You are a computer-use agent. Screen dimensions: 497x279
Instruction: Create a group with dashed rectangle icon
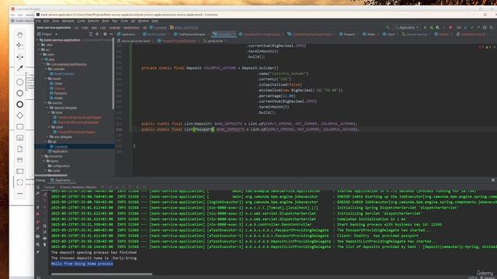(19, 182)
